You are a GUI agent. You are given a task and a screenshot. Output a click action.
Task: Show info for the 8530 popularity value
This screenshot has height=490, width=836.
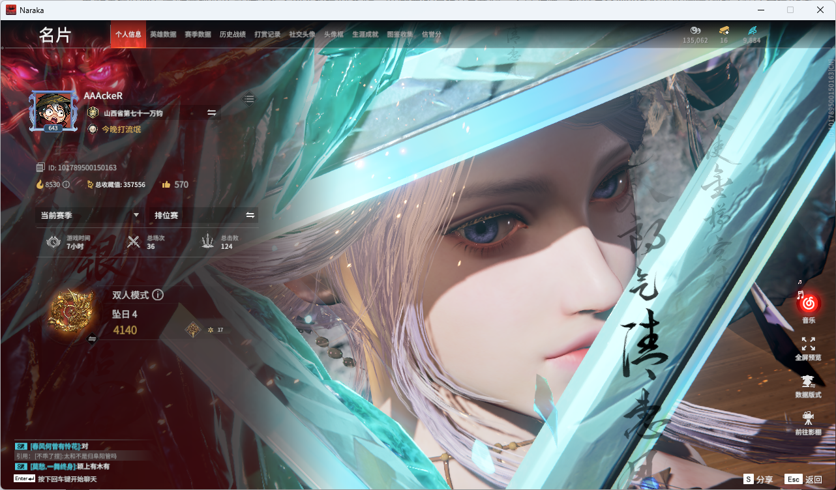(x=66, y=184)
